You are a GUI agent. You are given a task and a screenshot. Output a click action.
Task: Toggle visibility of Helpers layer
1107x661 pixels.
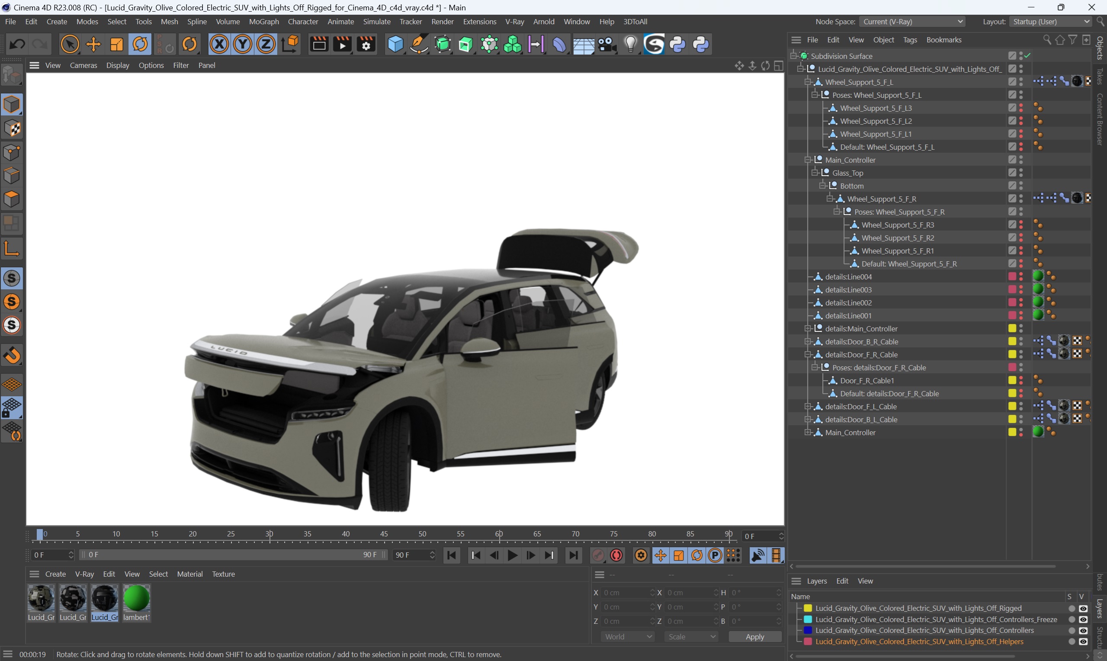tap(1083, 642)
